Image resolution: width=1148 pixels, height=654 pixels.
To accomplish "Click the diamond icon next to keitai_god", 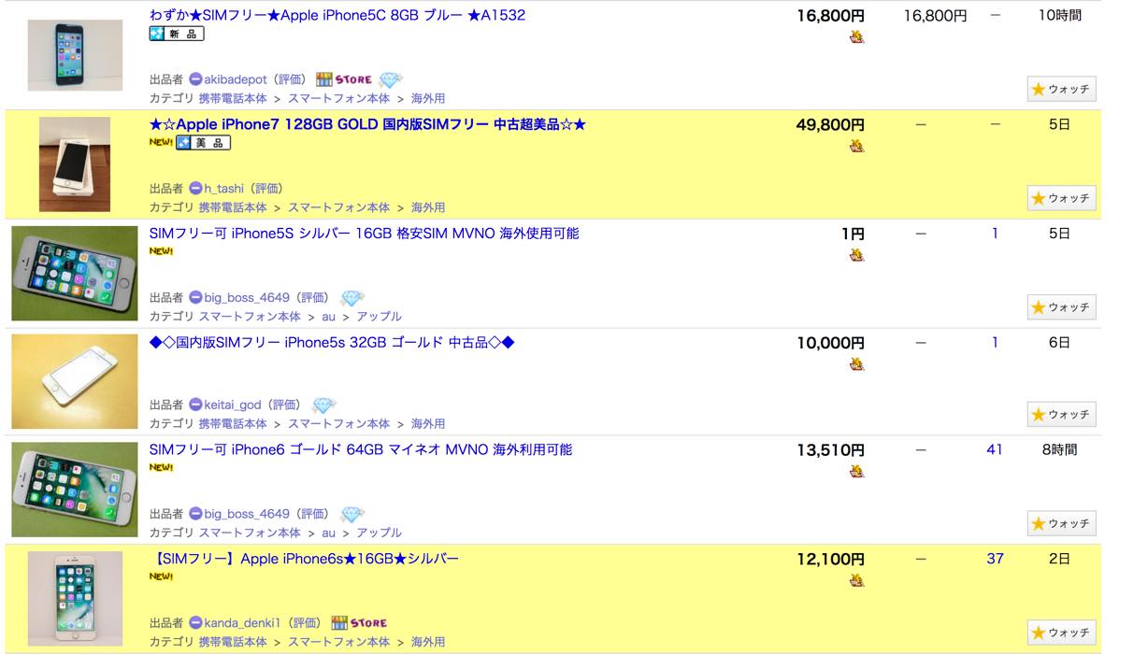I will point(323,405).
